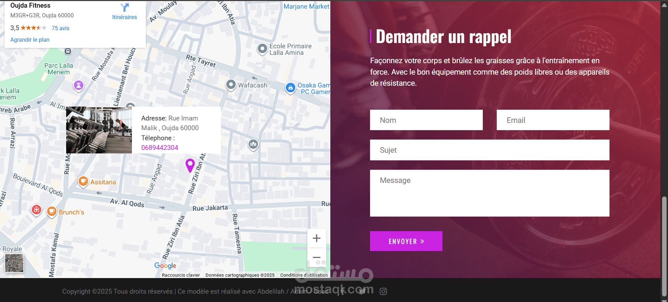This screenshot has width=668, height=302.
Task: Open the Instagram icon in the footer
Action: click(383, 292)
